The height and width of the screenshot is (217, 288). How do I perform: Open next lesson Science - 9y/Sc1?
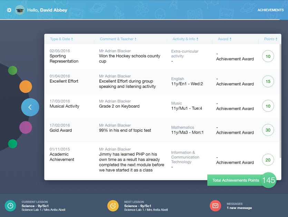(x=138, y=206)
